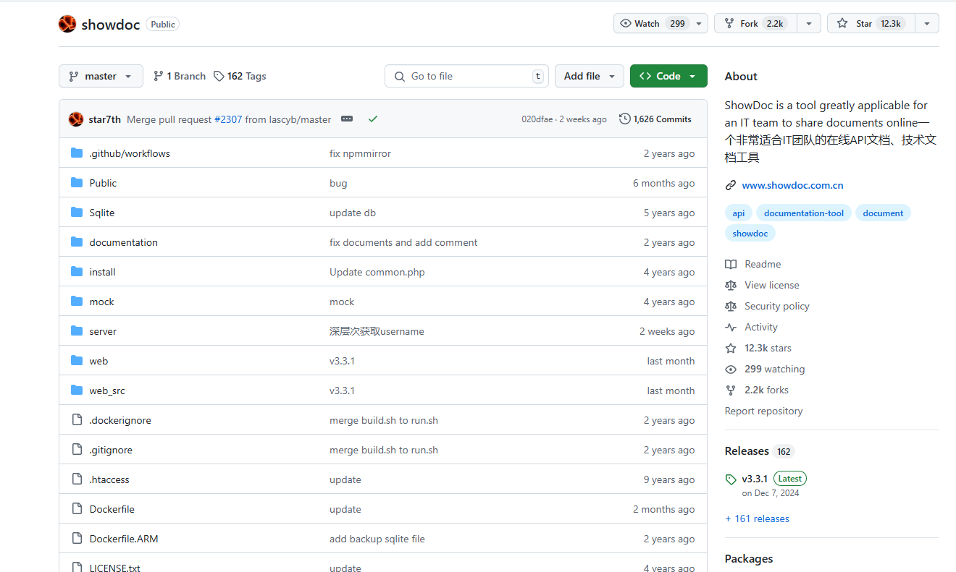
Task: Click the .dockerignore file icon
Action: 77,420
